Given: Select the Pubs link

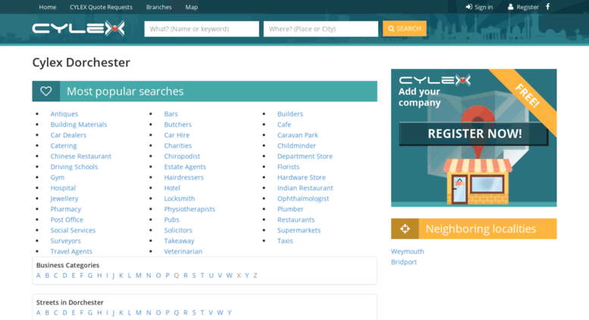Looking at the screenshot, I should pyautogui.click(x=171, y=219).
